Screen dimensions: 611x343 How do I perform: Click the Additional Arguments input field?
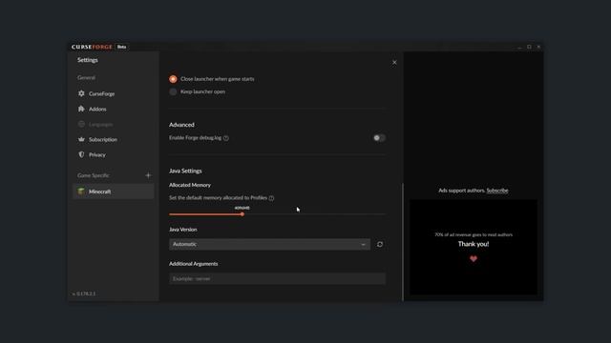[x=277, y=278]
